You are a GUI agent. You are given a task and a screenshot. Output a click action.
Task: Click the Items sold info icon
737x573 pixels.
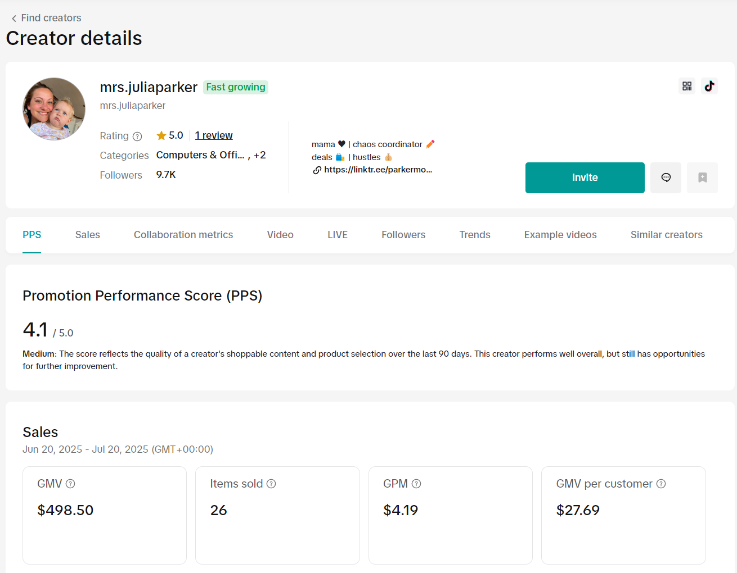[x=271, y=484]
